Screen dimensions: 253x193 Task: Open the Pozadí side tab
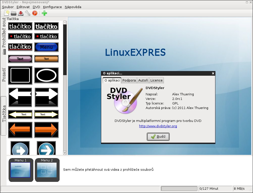coord(4,75)
